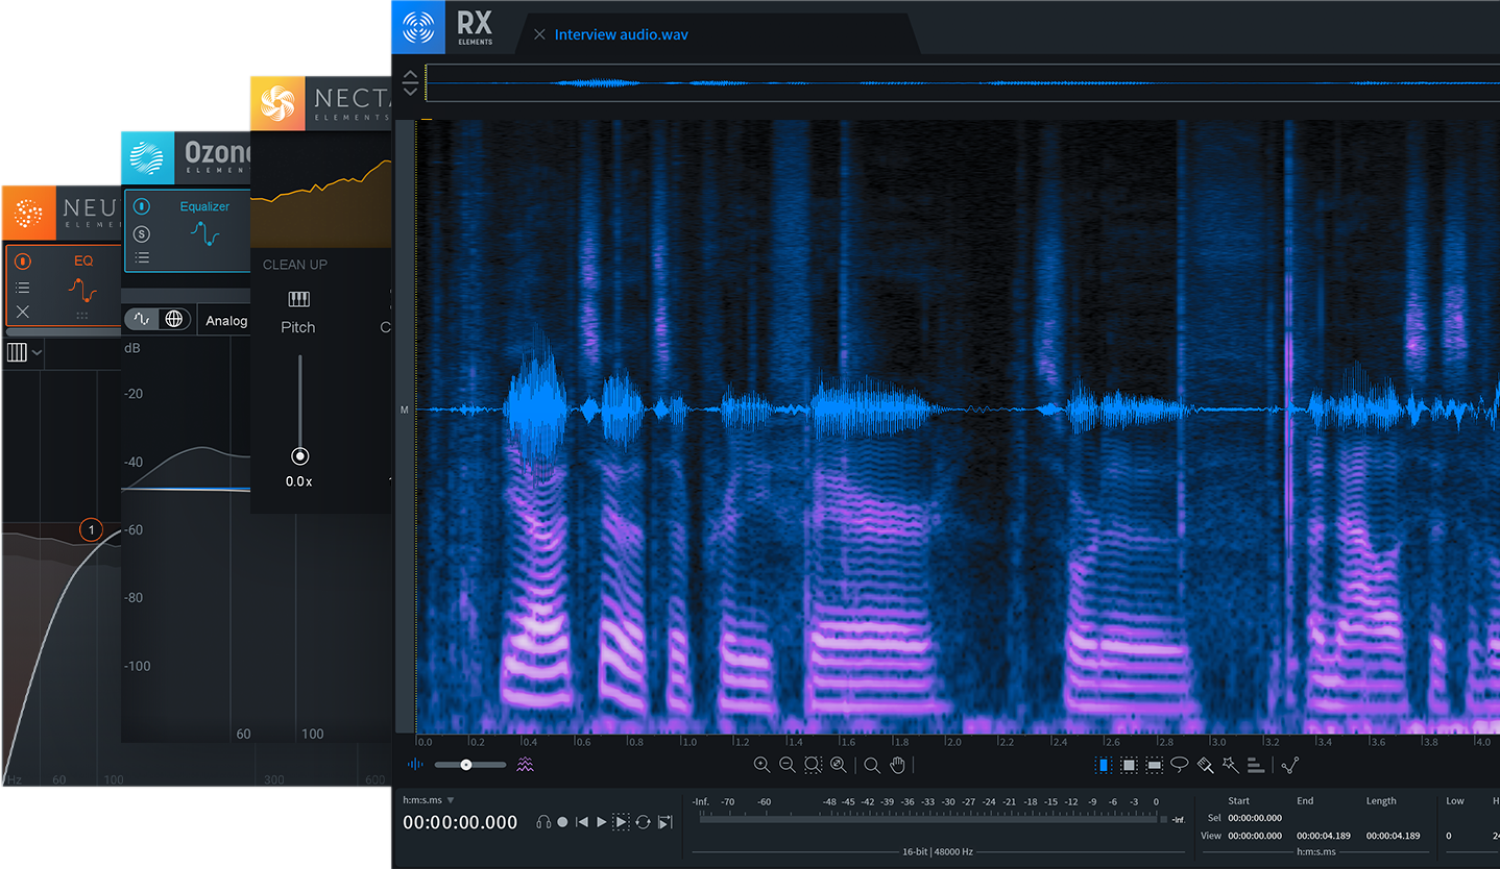
Task: Enable loop playback
Action: tap(643, 823)
